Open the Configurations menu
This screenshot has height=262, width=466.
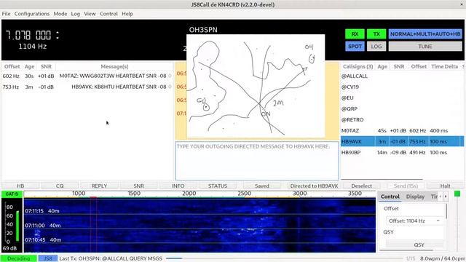pos(32,14)
